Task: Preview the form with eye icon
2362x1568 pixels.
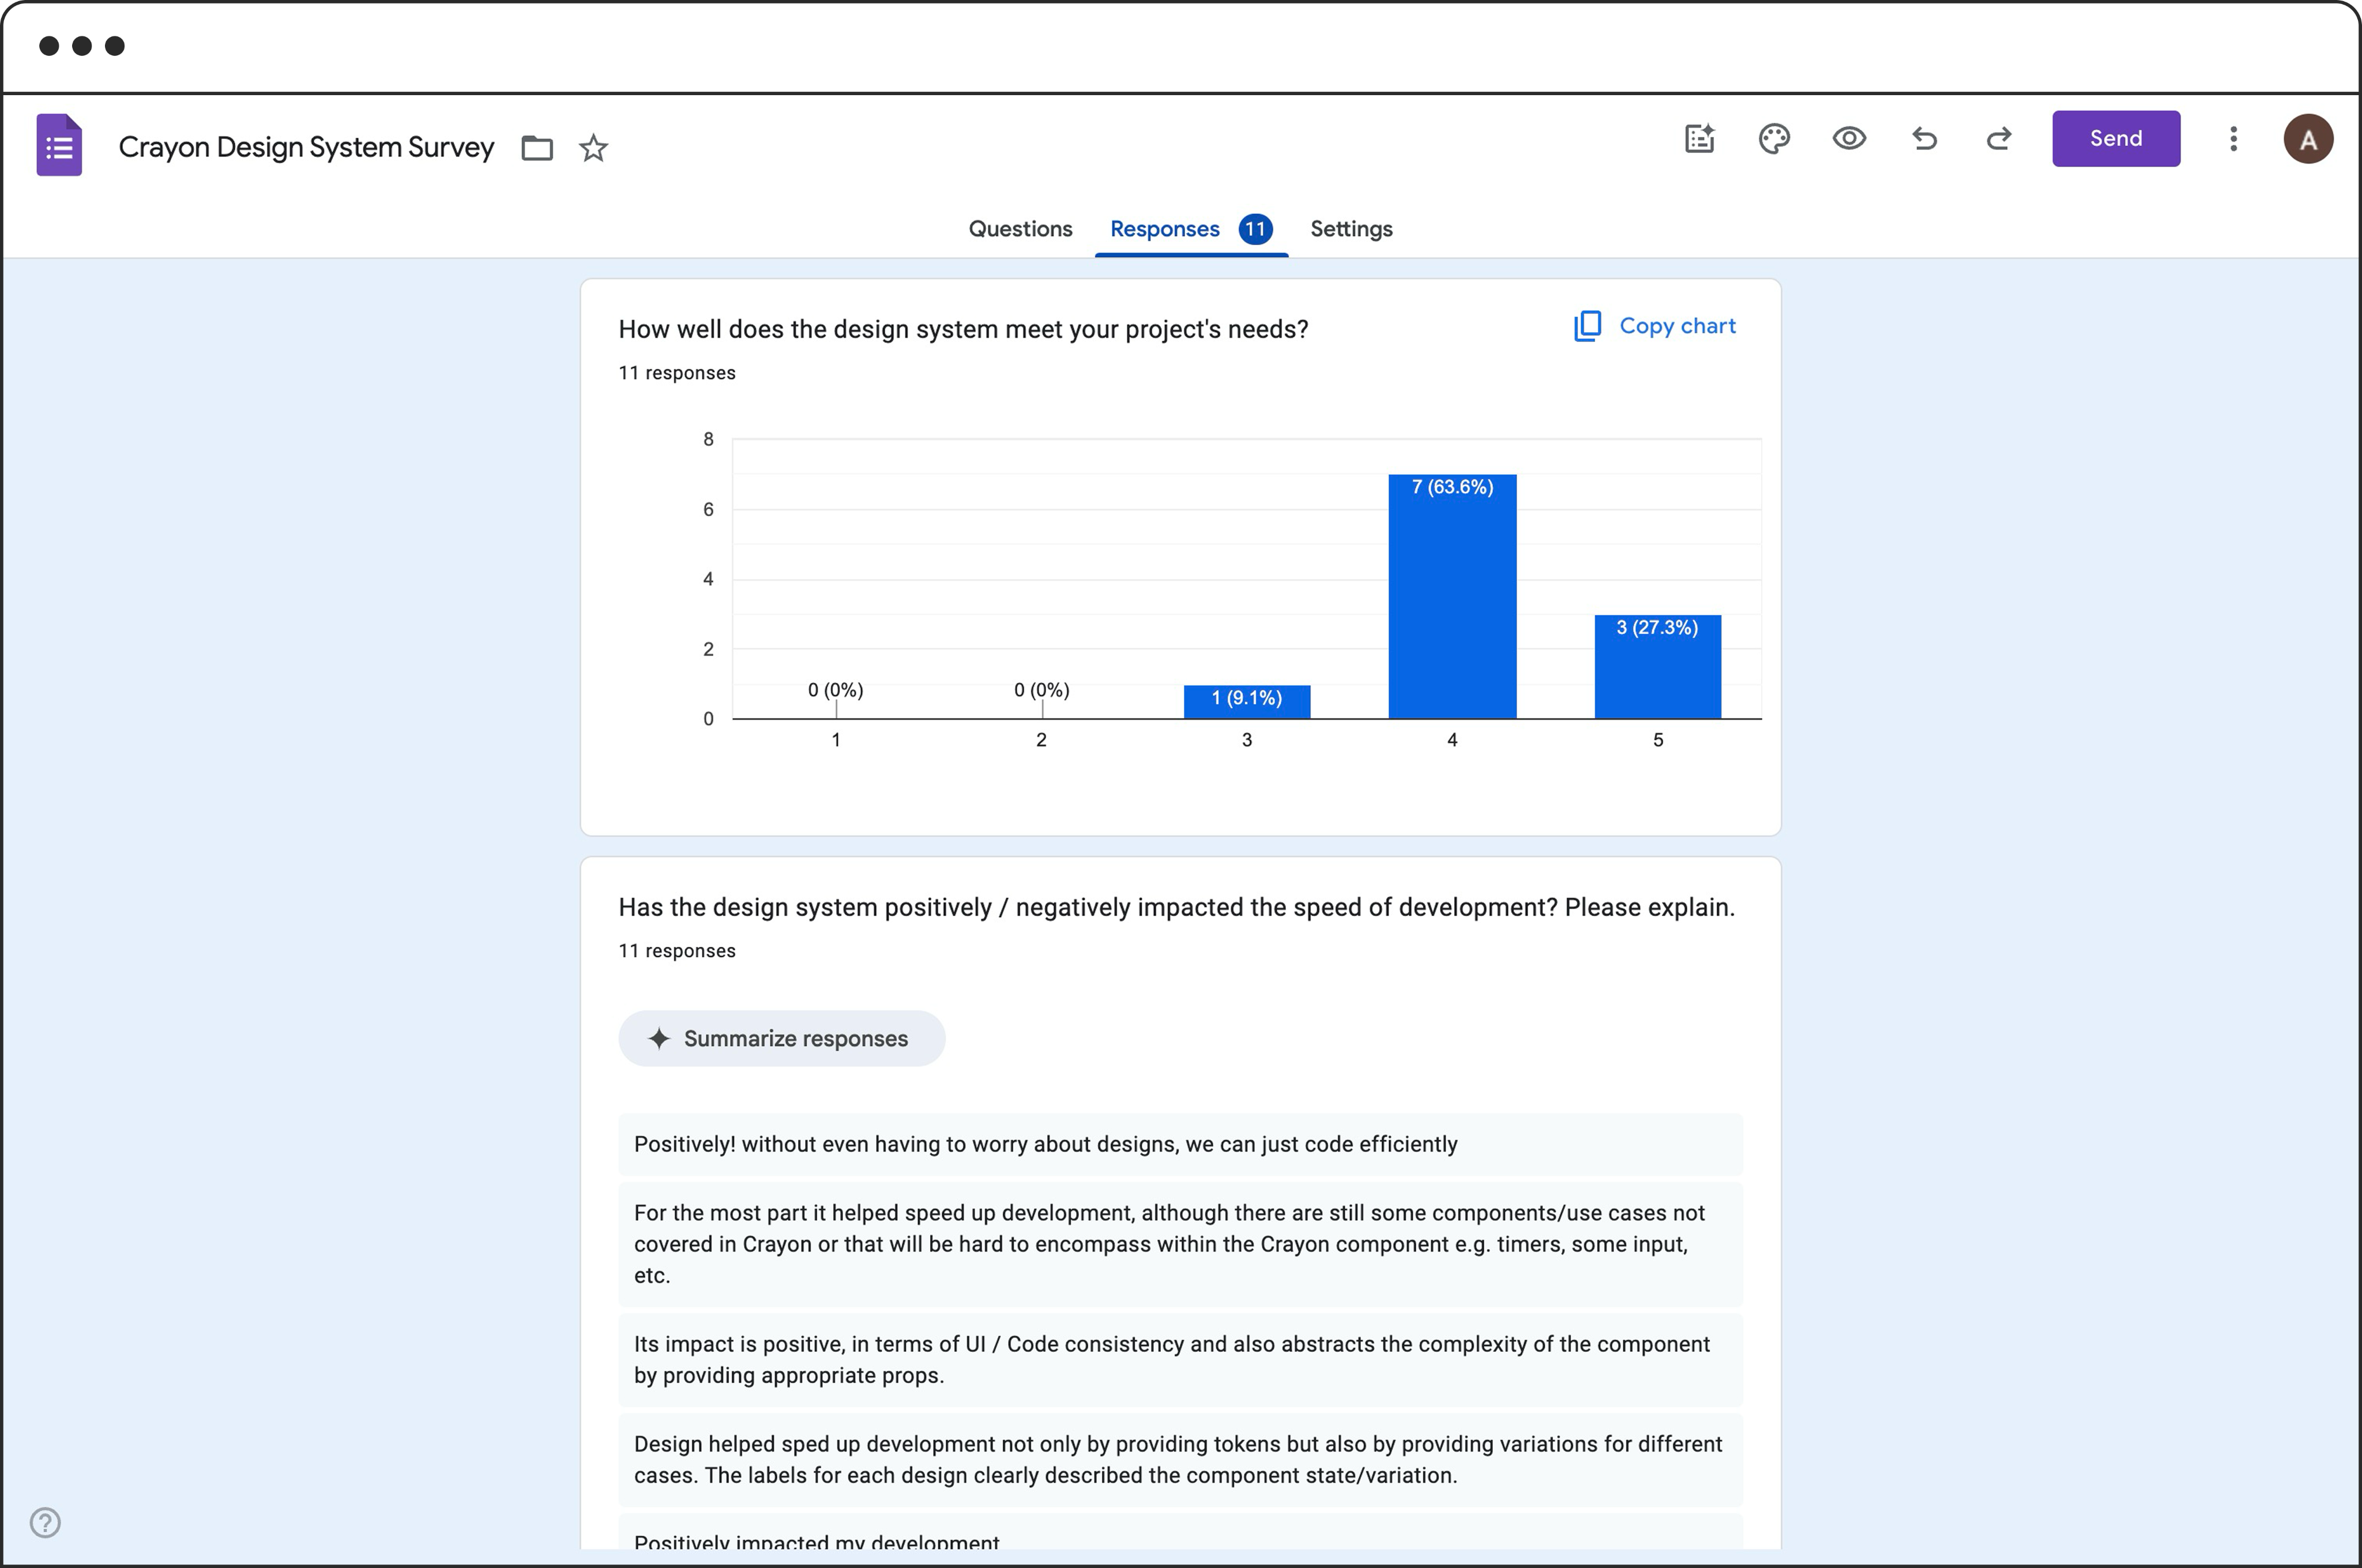Action: pos(1849,139)
